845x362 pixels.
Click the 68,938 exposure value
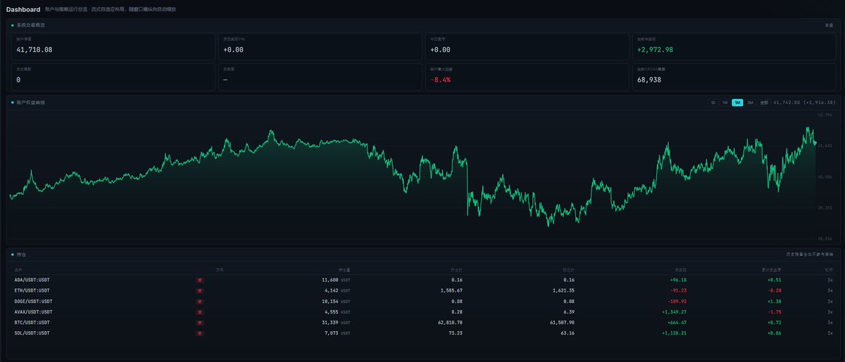click(649, 80)
